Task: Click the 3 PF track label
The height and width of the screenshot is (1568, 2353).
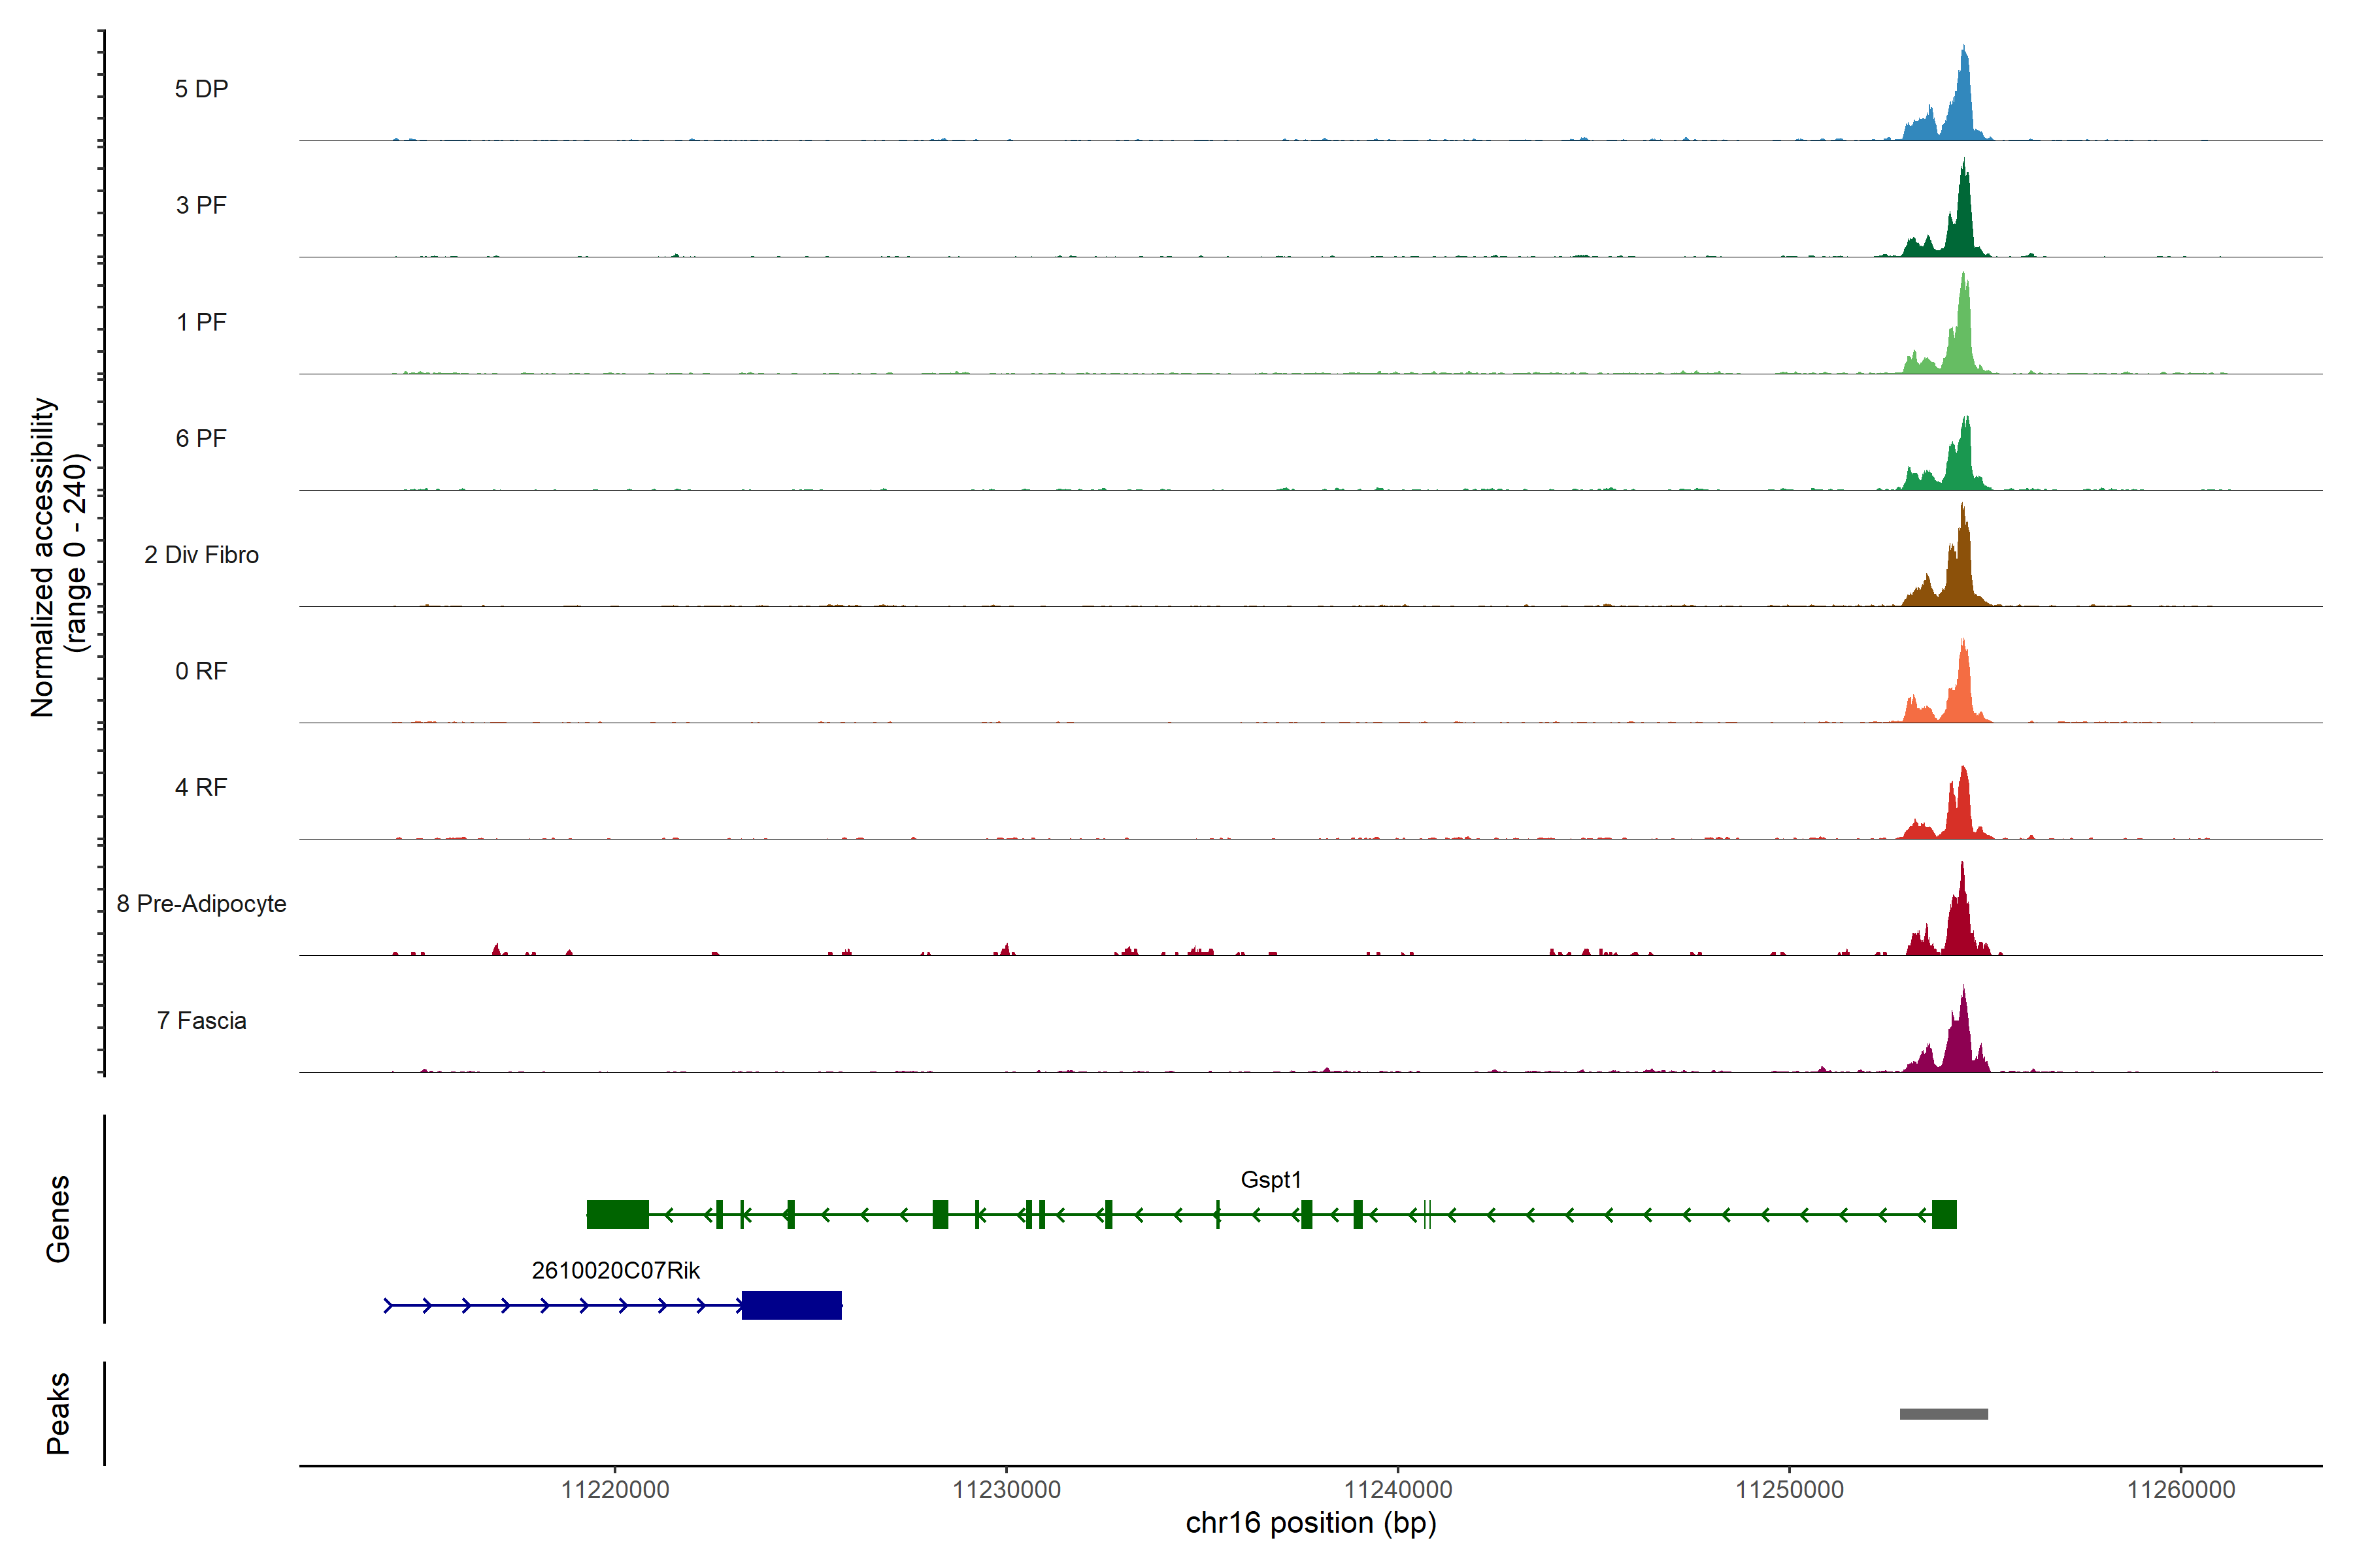Action: pos(201,205)
